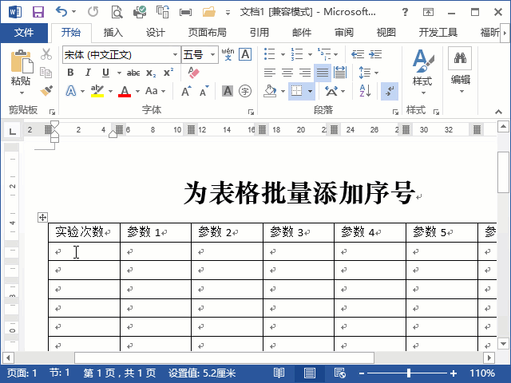The width and height of the screenshot is (511, 383).
Task: Switch to the 页面布局 tab
Action: pyautogui.click(x=208, y=32)
